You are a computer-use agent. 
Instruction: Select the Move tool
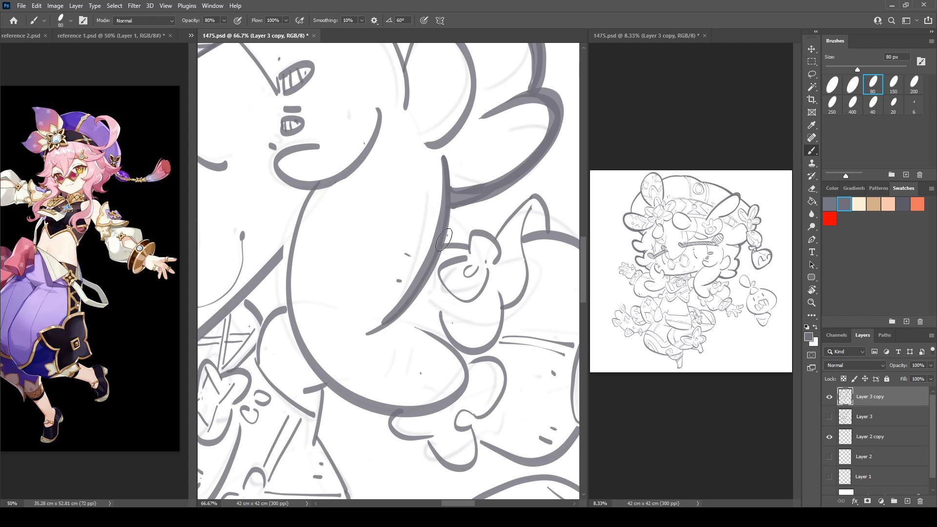point(812,49)
